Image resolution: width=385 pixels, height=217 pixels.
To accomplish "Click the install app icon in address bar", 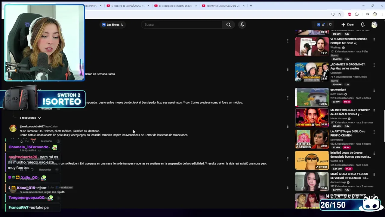I will 333,14.
